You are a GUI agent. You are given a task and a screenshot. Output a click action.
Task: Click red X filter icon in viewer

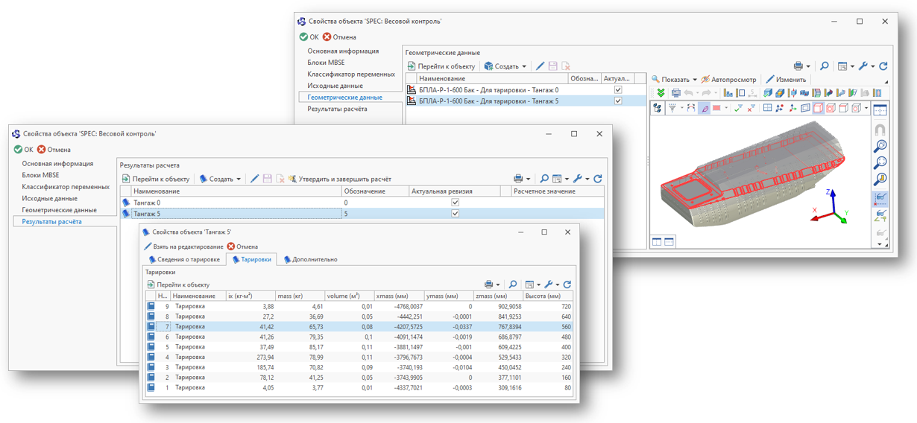(751, 108)
